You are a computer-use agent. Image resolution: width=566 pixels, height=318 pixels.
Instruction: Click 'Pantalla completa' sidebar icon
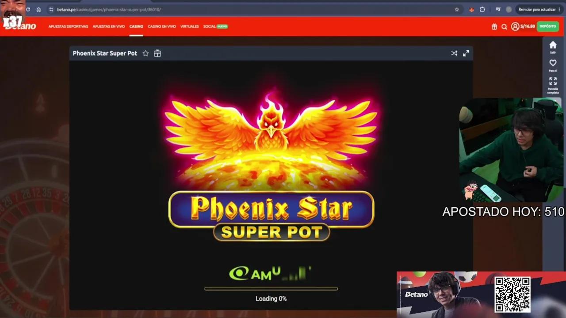pyautogui.click(x=553, y=86)
